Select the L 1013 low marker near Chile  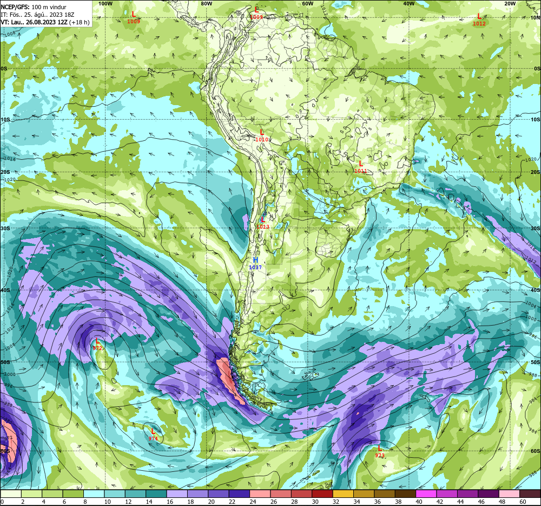pos(263,223)
